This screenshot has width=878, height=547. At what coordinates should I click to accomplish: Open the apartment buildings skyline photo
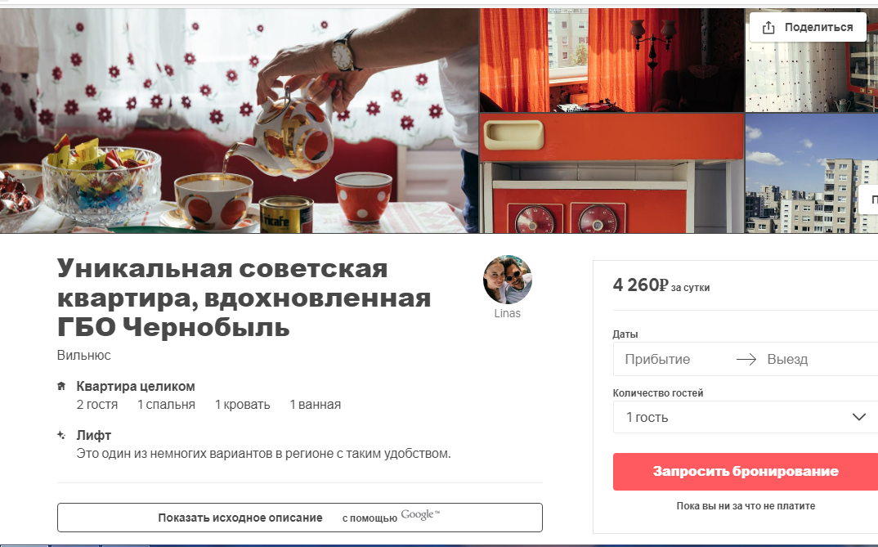click(x=812, y=173)
